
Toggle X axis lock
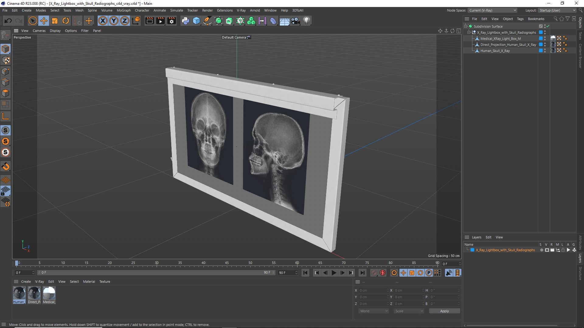tap(103, 21)
